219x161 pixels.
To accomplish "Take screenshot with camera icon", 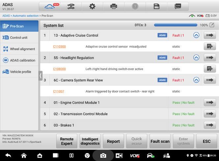I will (103, 155).
